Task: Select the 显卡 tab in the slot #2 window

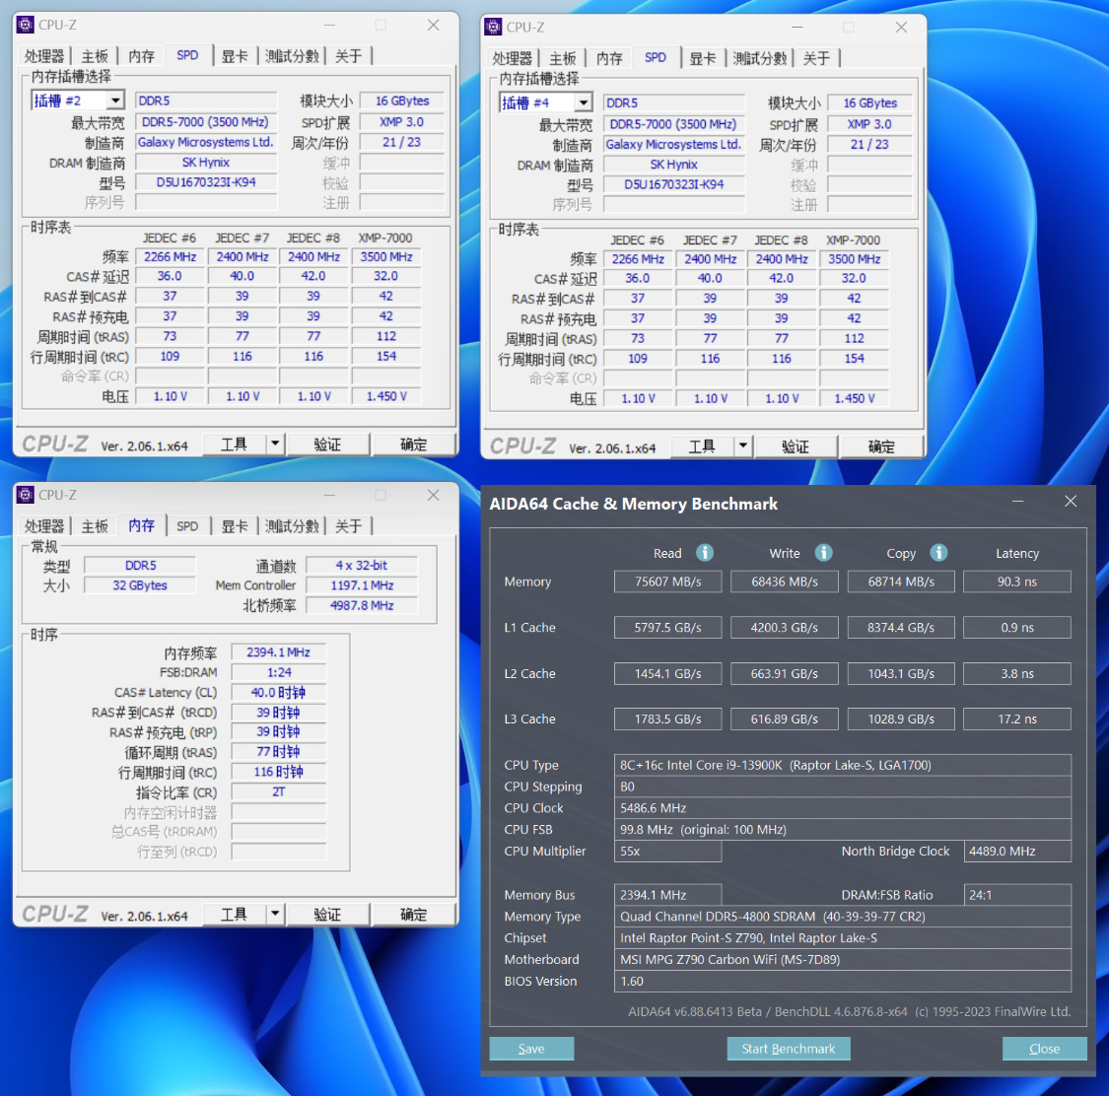Action: [234, 56]
